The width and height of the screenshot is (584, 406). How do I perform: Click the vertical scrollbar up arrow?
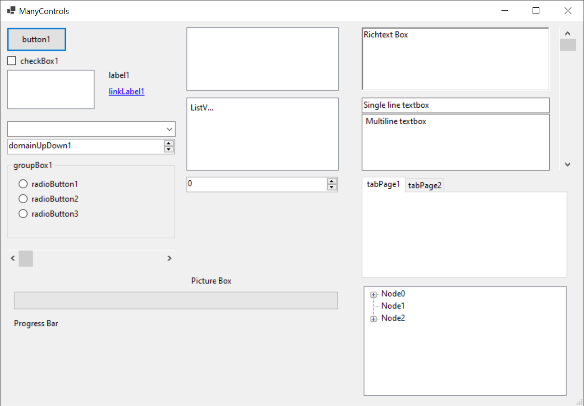(x=568, y=33)
